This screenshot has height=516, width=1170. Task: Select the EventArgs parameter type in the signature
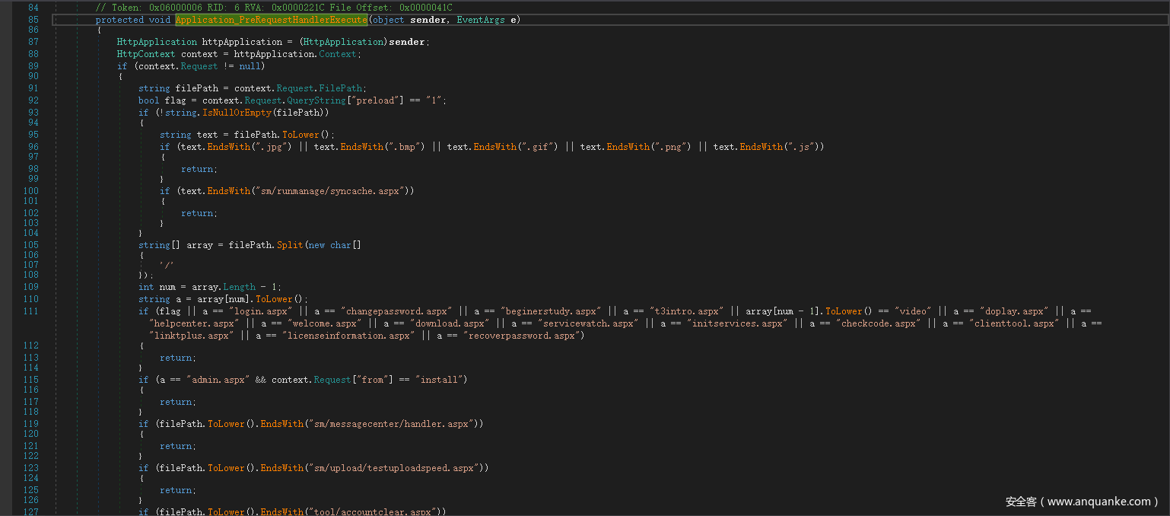481,19
